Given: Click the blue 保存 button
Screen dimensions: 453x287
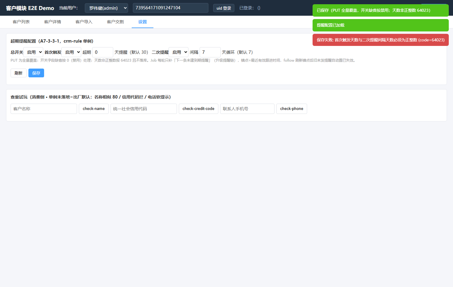Looking at the screenshot, I should coord(36,73).
